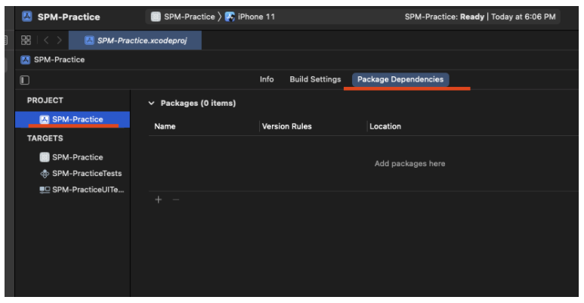Click the minus remove package button
584x303 pixels.
pos(176,199)
